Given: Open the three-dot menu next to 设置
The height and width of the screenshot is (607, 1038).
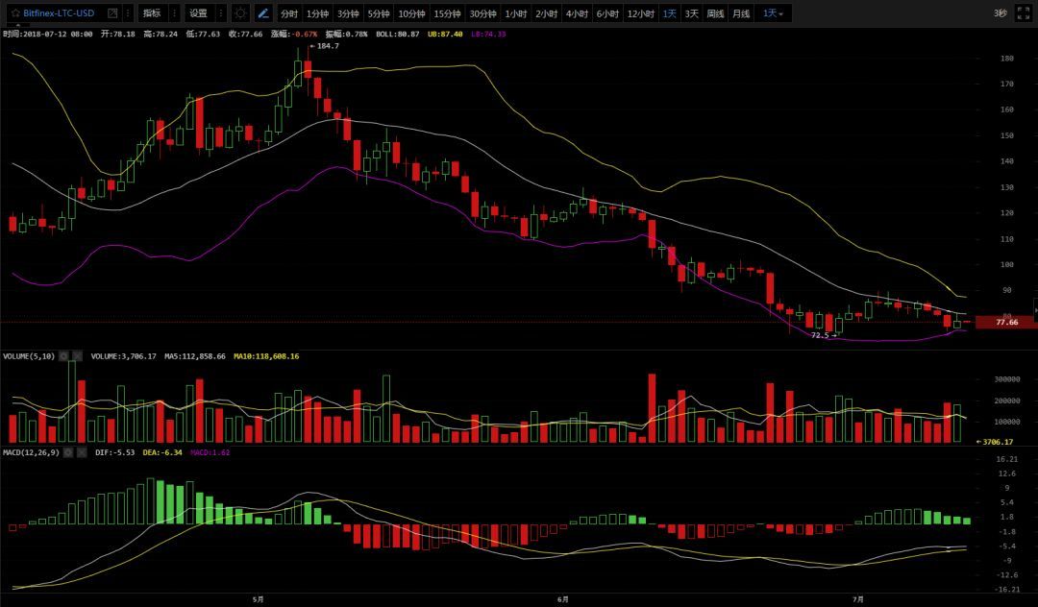Looking at the screenshot, I should click(220, 13).
